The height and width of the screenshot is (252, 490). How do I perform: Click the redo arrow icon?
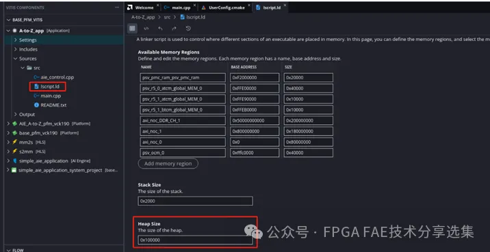pos(174,29)
